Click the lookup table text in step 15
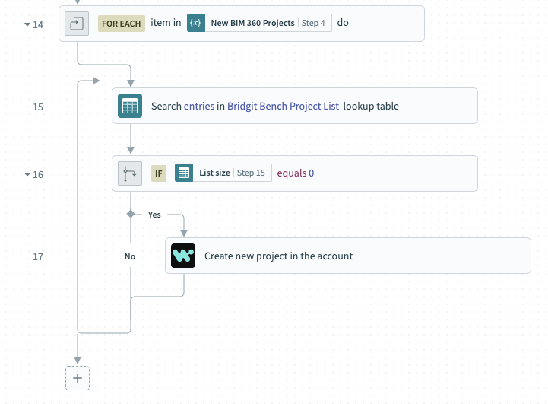Screen dimensions: 548x404 pyautogui.click(x=371, y=106)
